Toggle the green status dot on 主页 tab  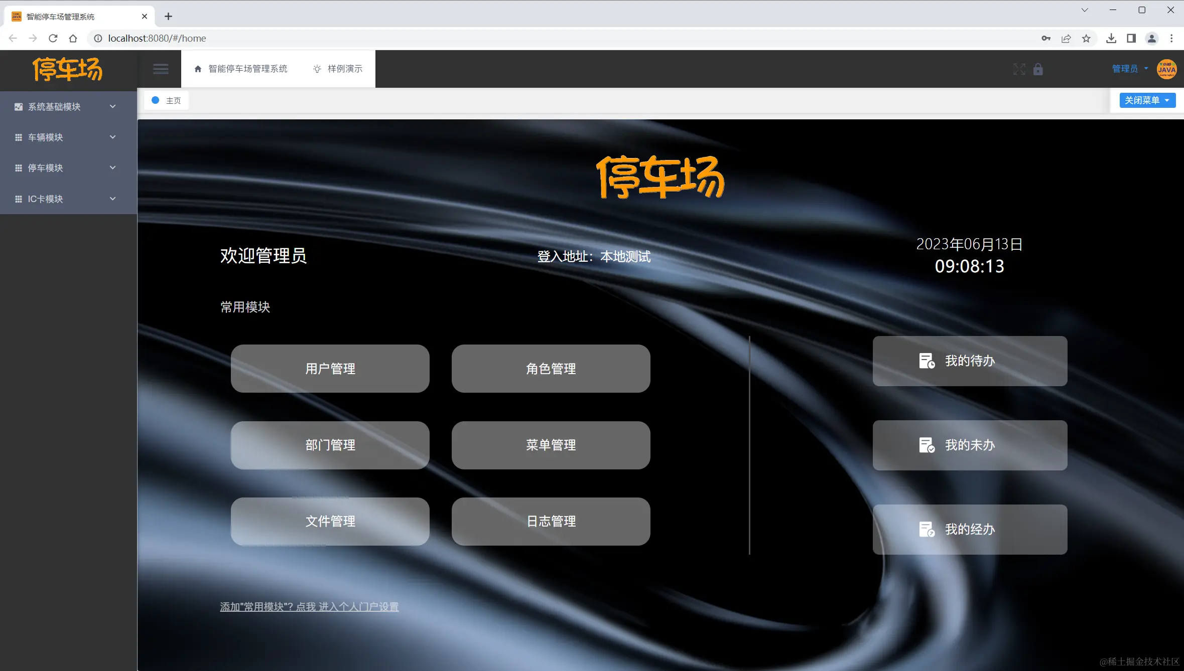click(155, 100)
